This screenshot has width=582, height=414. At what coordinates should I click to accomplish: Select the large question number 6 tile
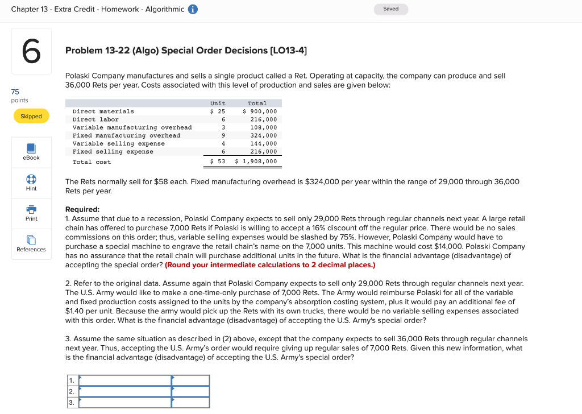tap(31, 51)
